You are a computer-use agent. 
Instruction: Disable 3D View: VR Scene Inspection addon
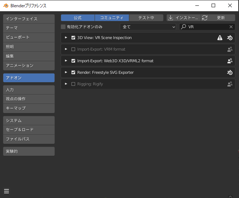coord(73,38)
